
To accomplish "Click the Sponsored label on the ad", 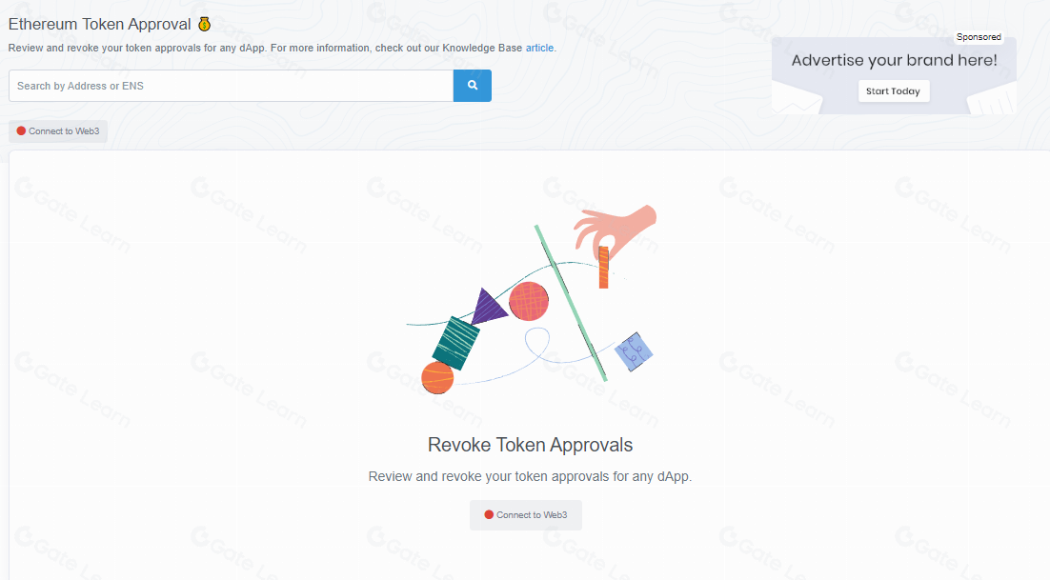I will click(979, 37).
